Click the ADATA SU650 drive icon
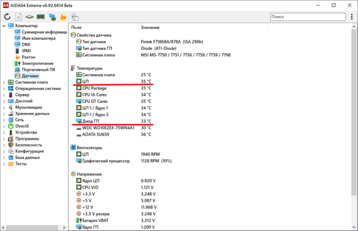 [79, 135]
